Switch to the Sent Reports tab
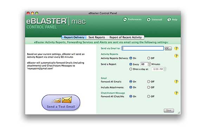206x132 pixels. point(97,37)
